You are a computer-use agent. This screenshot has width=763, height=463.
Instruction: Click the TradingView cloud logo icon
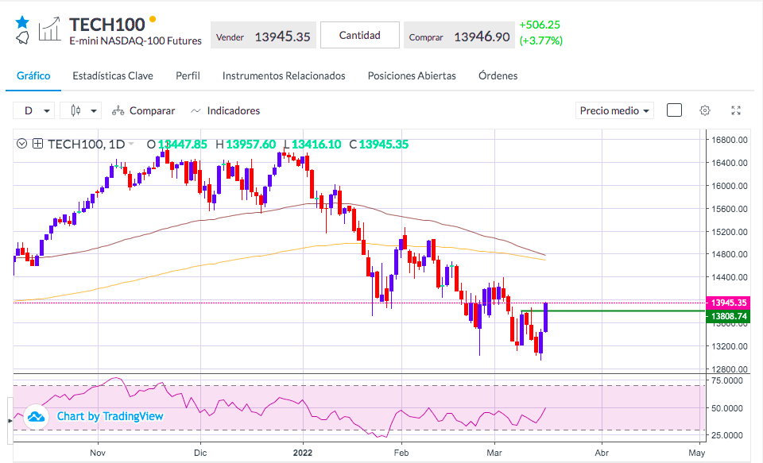pyautogui.click(x=37, y=417)
